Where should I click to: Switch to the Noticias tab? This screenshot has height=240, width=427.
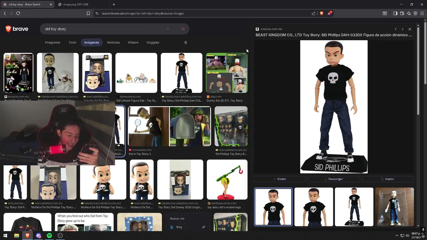113,42
